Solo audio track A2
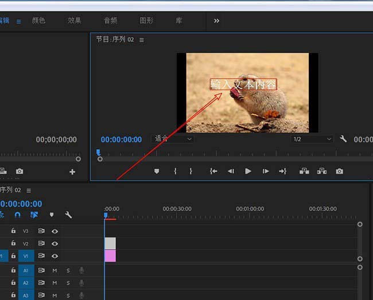The image size is (373, 300). (68, 283)
